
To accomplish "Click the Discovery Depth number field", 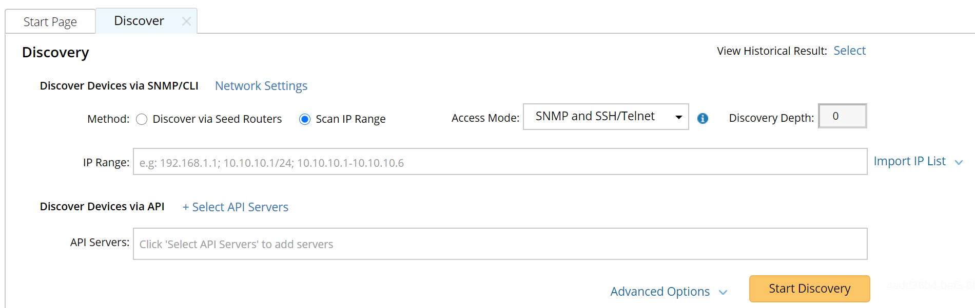I will [842, 116].
